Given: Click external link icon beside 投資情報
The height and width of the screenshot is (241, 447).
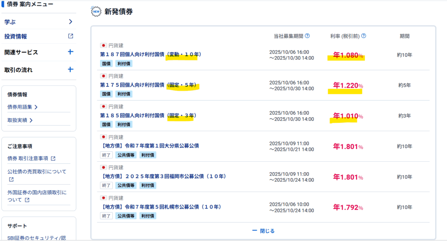Looking at the screenshot, I should pyautogui.click(x=71, y=37).
